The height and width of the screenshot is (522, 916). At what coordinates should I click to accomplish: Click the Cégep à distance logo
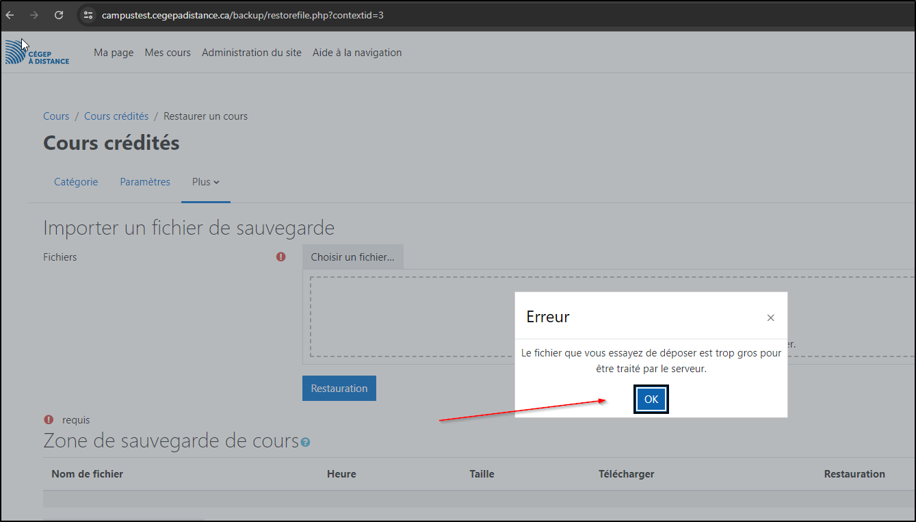pos(38,53)
